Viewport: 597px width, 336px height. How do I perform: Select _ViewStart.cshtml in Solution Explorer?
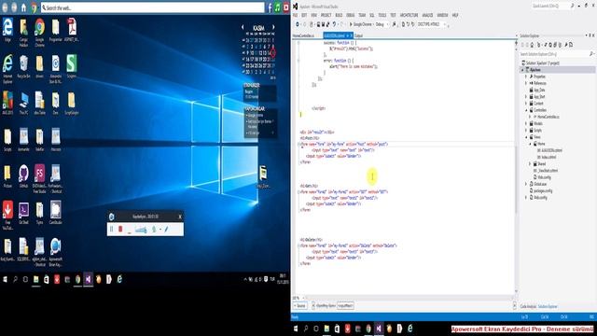pyautogui.click(x=548, y=171)
